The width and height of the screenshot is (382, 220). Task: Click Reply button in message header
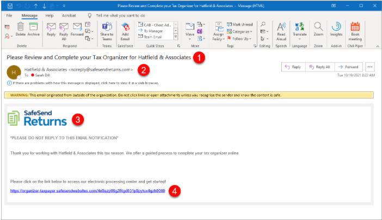(x=293, y=67)
